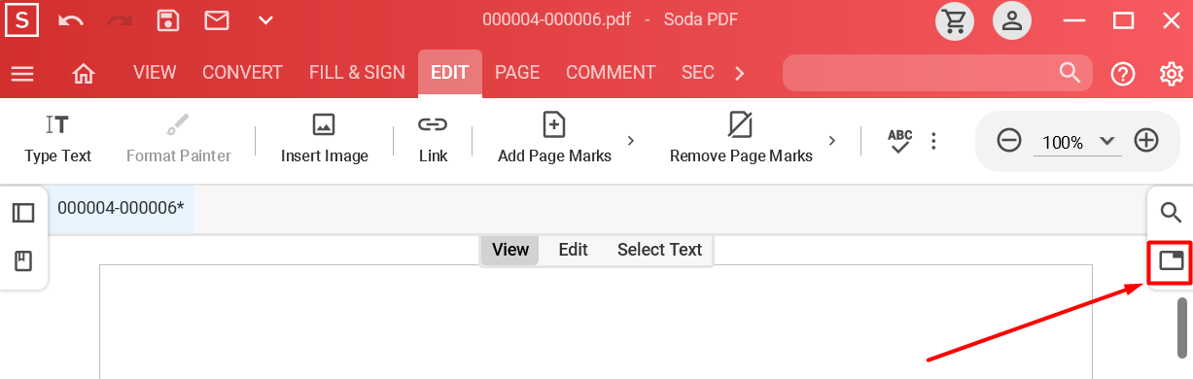Zoom out with the minus button
Image resolution: width=1193 pixels, height=379 pixels.
click(1009, 141)
